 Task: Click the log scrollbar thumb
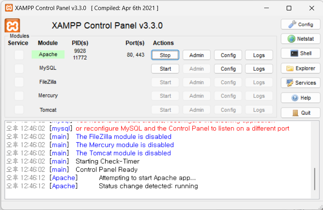coord(315,179)
